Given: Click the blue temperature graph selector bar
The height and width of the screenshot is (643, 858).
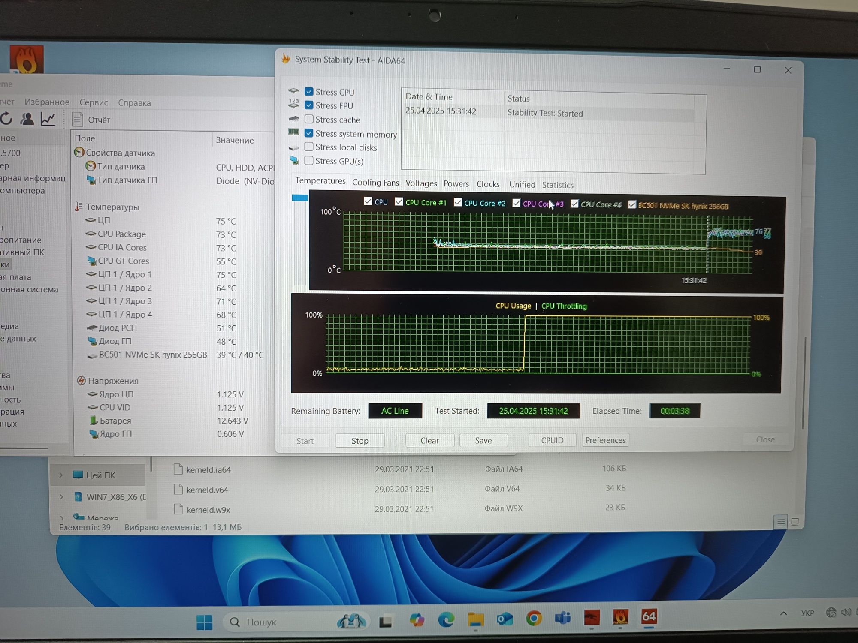Looking at the screenshot, I should (x=300, y=198).
